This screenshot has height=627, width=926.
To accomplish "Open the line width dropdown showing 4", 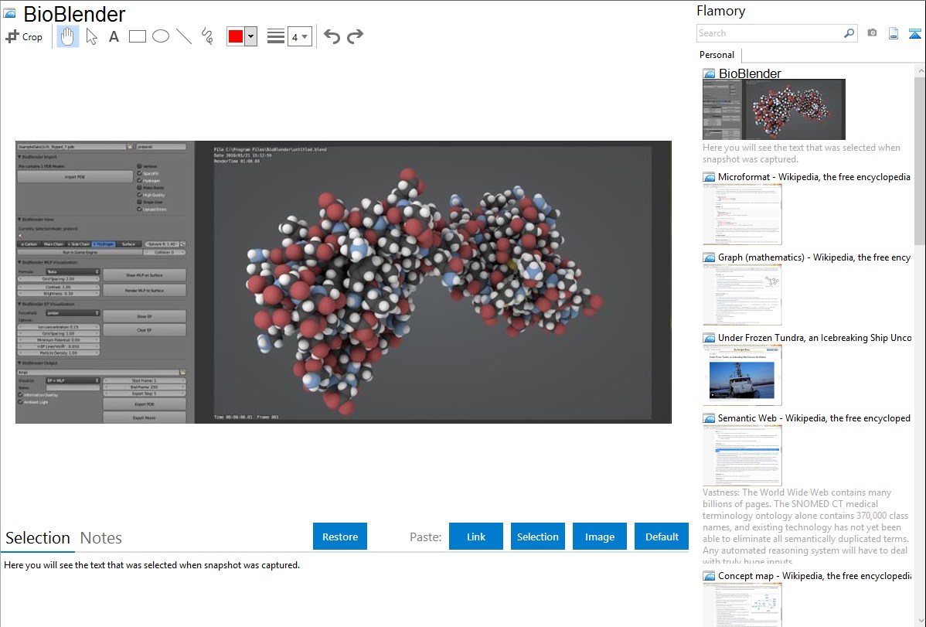I will point(299,36).
